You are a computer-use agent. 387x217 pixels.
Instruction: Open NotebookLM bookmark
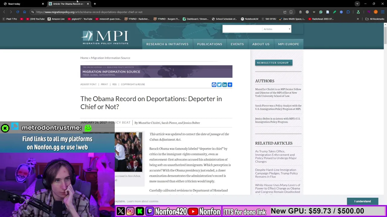pos(249,19)
